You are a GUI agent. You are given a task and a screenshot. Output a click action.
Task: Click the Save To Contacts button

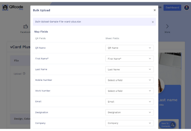pos(167,125)
